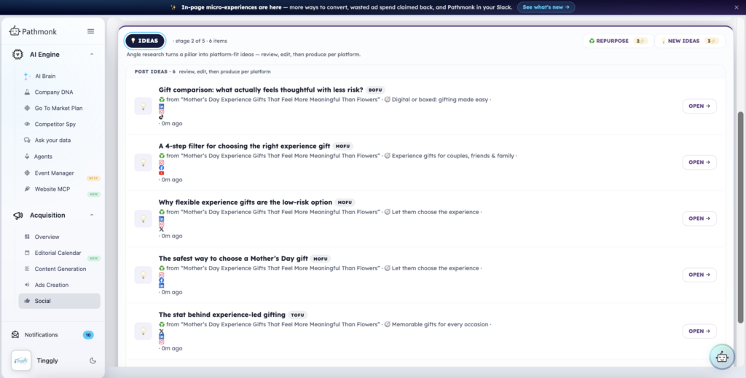Click the Company DNA flask icon

[x=27, y=92]
